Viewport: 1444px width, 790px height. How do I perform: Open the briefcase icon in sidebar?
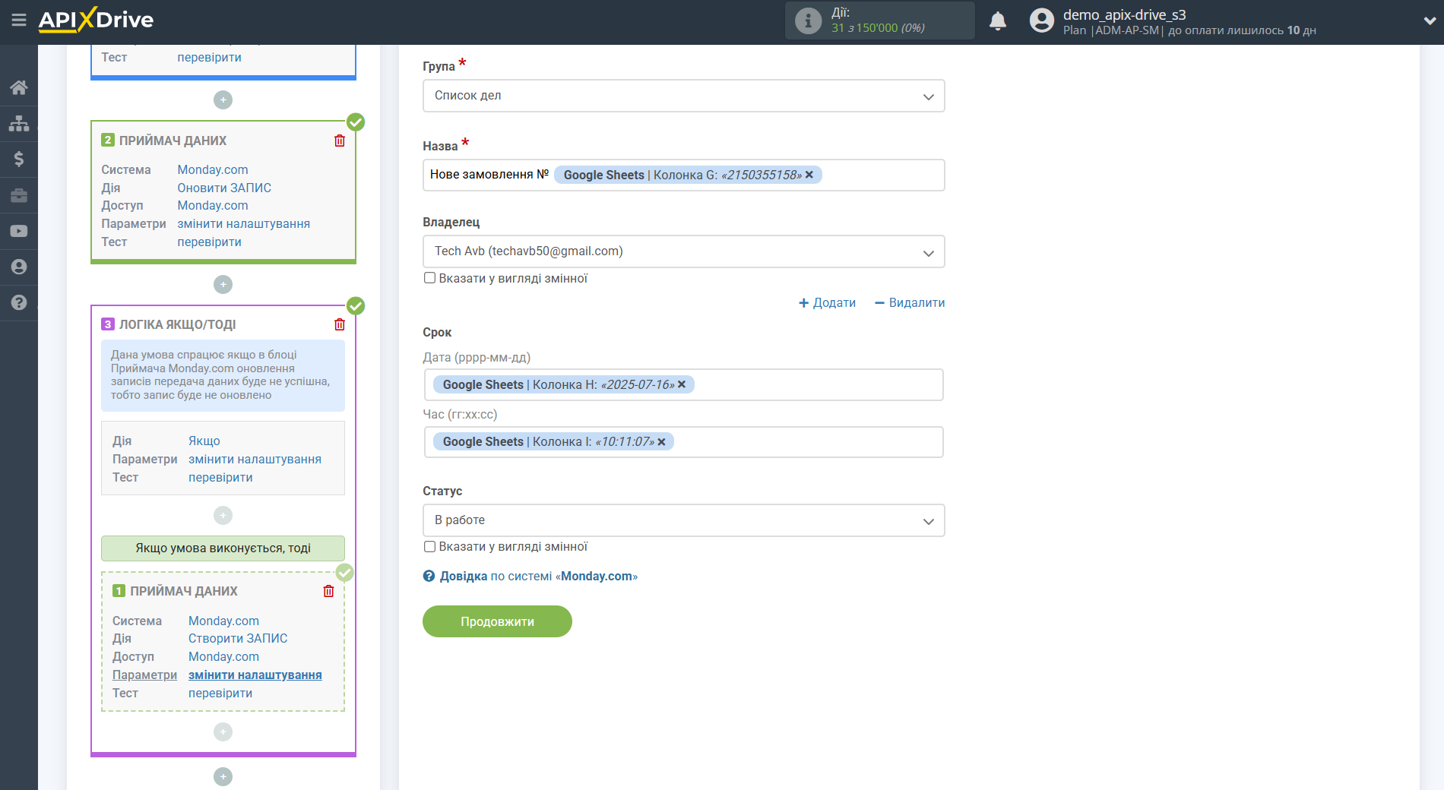click(x=19, y=195)
